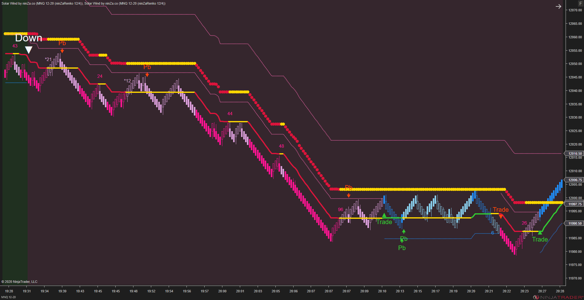Viewport: 584px width, 300px height.
Task: Click the right arrow scroll icon at top
Action: coord(558,6)
